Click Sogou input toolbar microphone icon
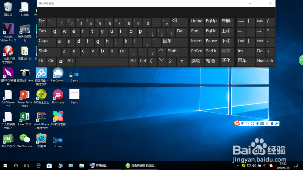Image resolution: width=303 pixels, height=170 pixels. 257,124
